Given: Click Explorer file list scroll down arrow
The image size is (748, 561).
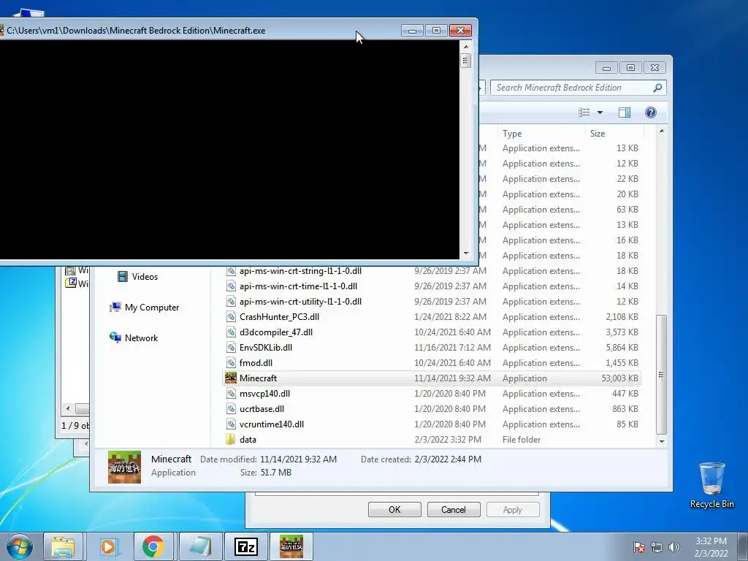Looking at the screenshot, I should tap(662, 441).
